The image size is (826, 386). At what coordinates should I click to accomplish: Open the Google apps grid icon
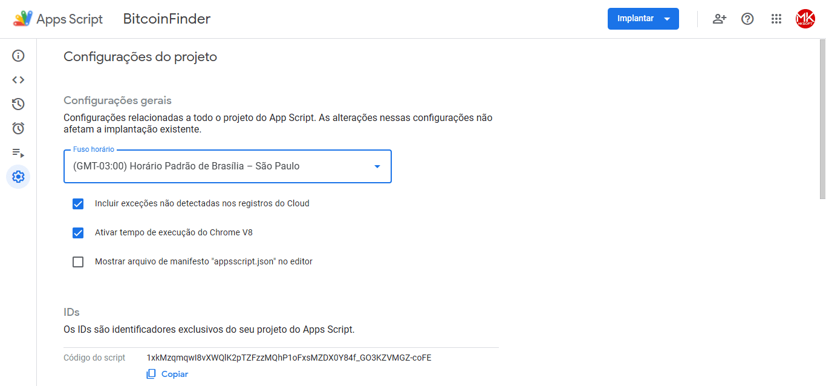coord(776,19)
